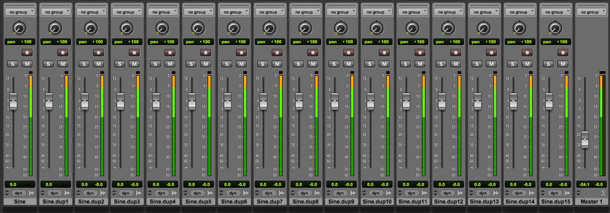Screen dimensions: 610x213
Task: Click the dyn button on Sine.dup12
Action: tap(447, 193)
